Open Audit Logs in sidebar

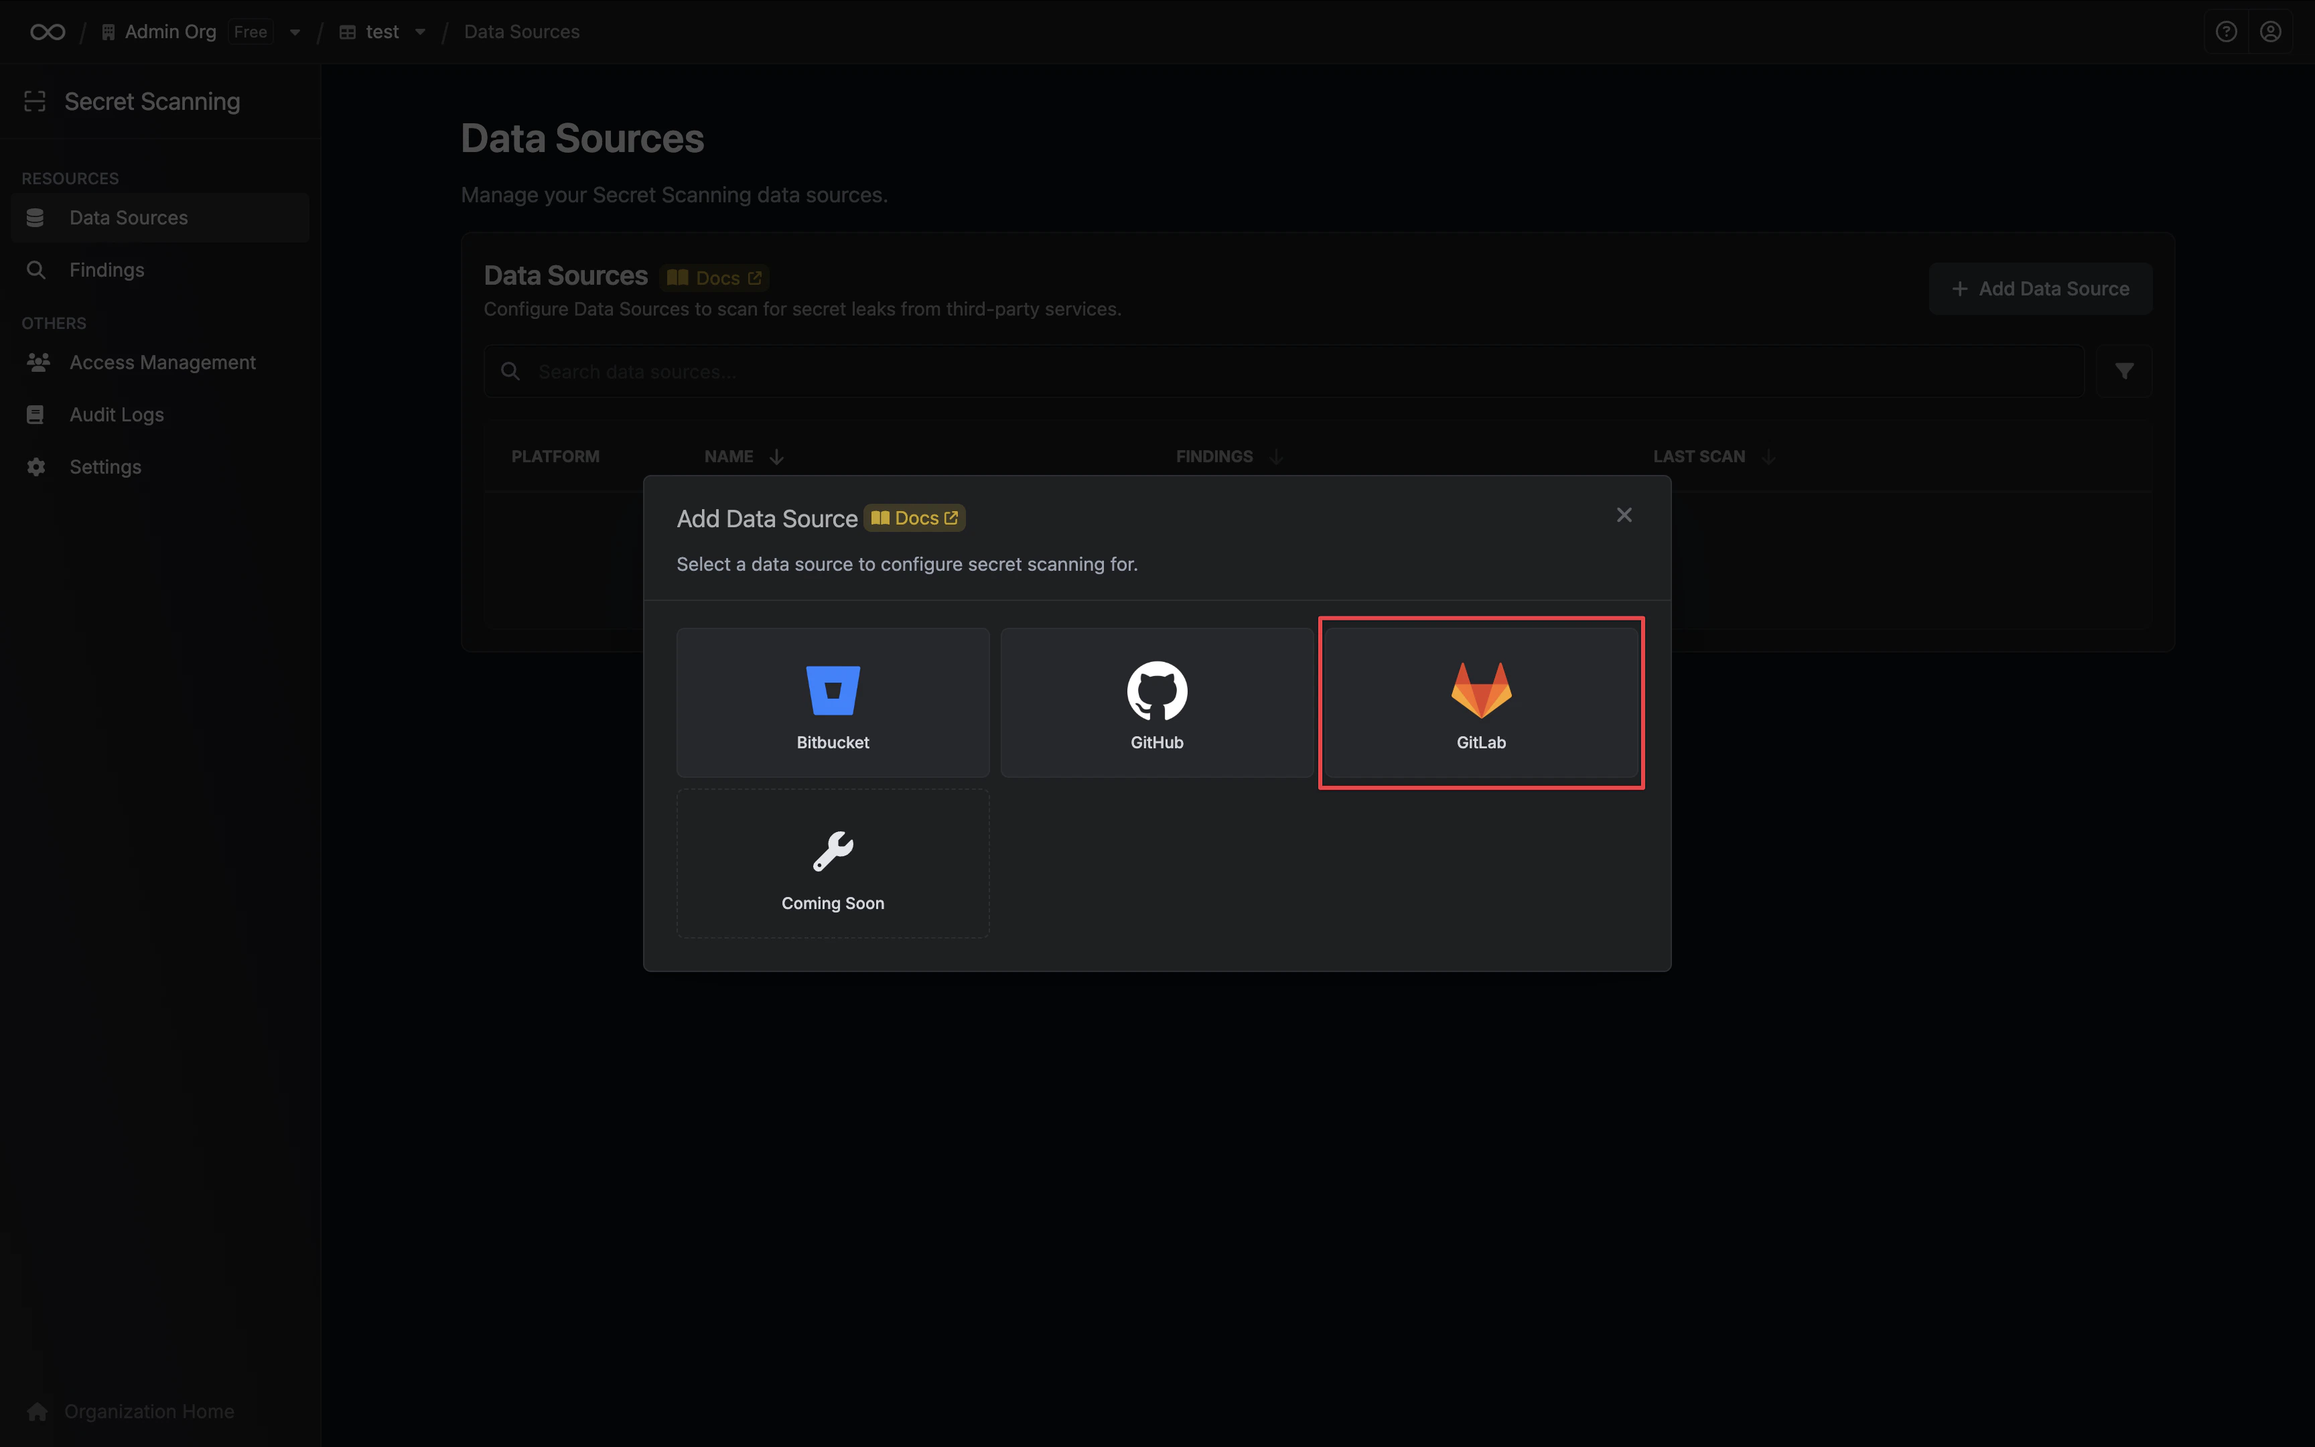coord(159,415)
